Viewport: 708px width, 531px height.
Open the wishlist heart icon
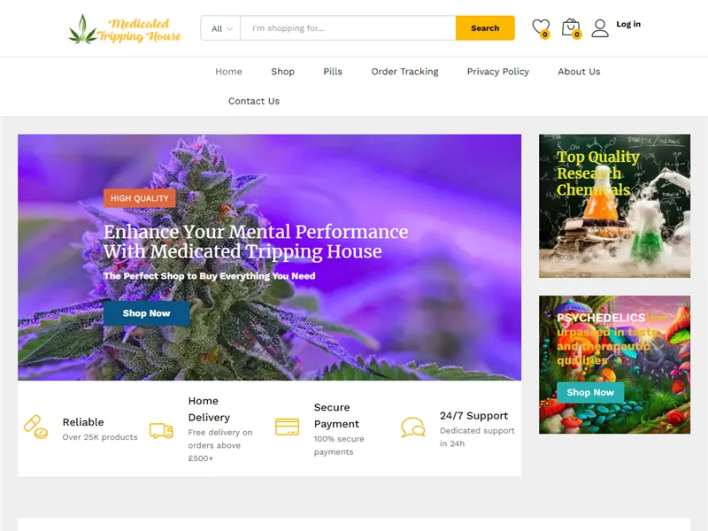540,26
